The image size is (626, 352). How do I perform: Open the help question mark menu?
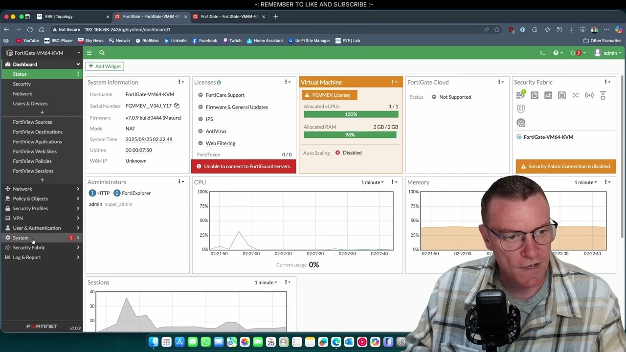click(x=558, y=53)
